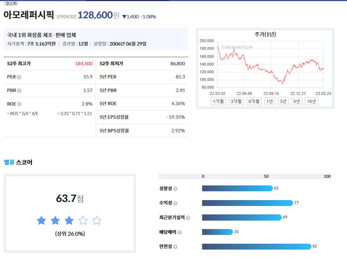347x258 pixels.
Task: Click the 배당매력 help icon
Action: (180, 231)
